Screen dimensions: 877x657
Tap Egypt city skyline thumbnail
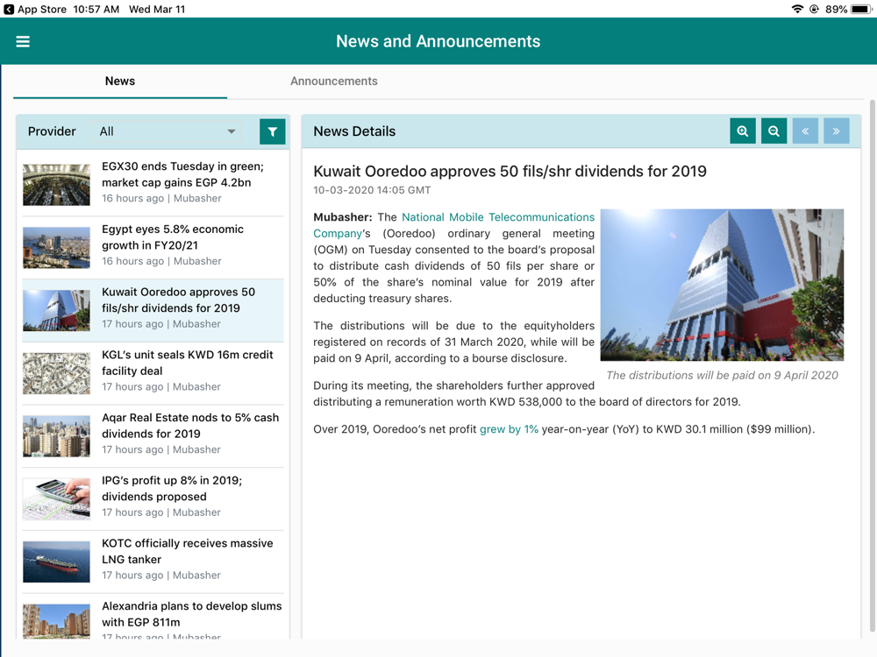coord(56,248)
